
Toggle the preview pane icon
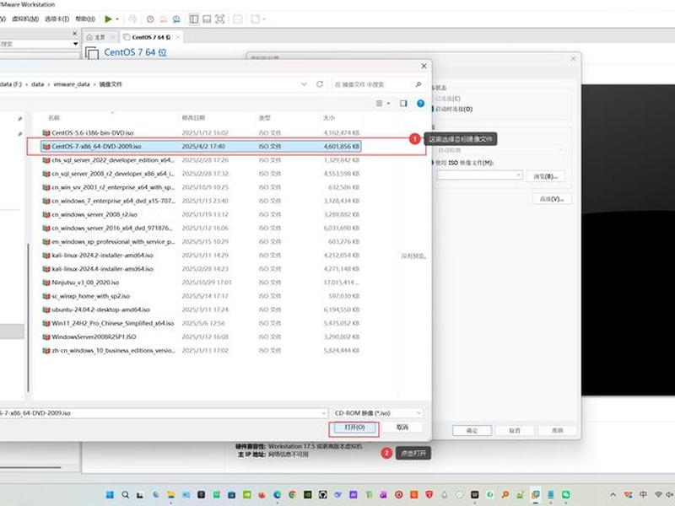[403, 103]
